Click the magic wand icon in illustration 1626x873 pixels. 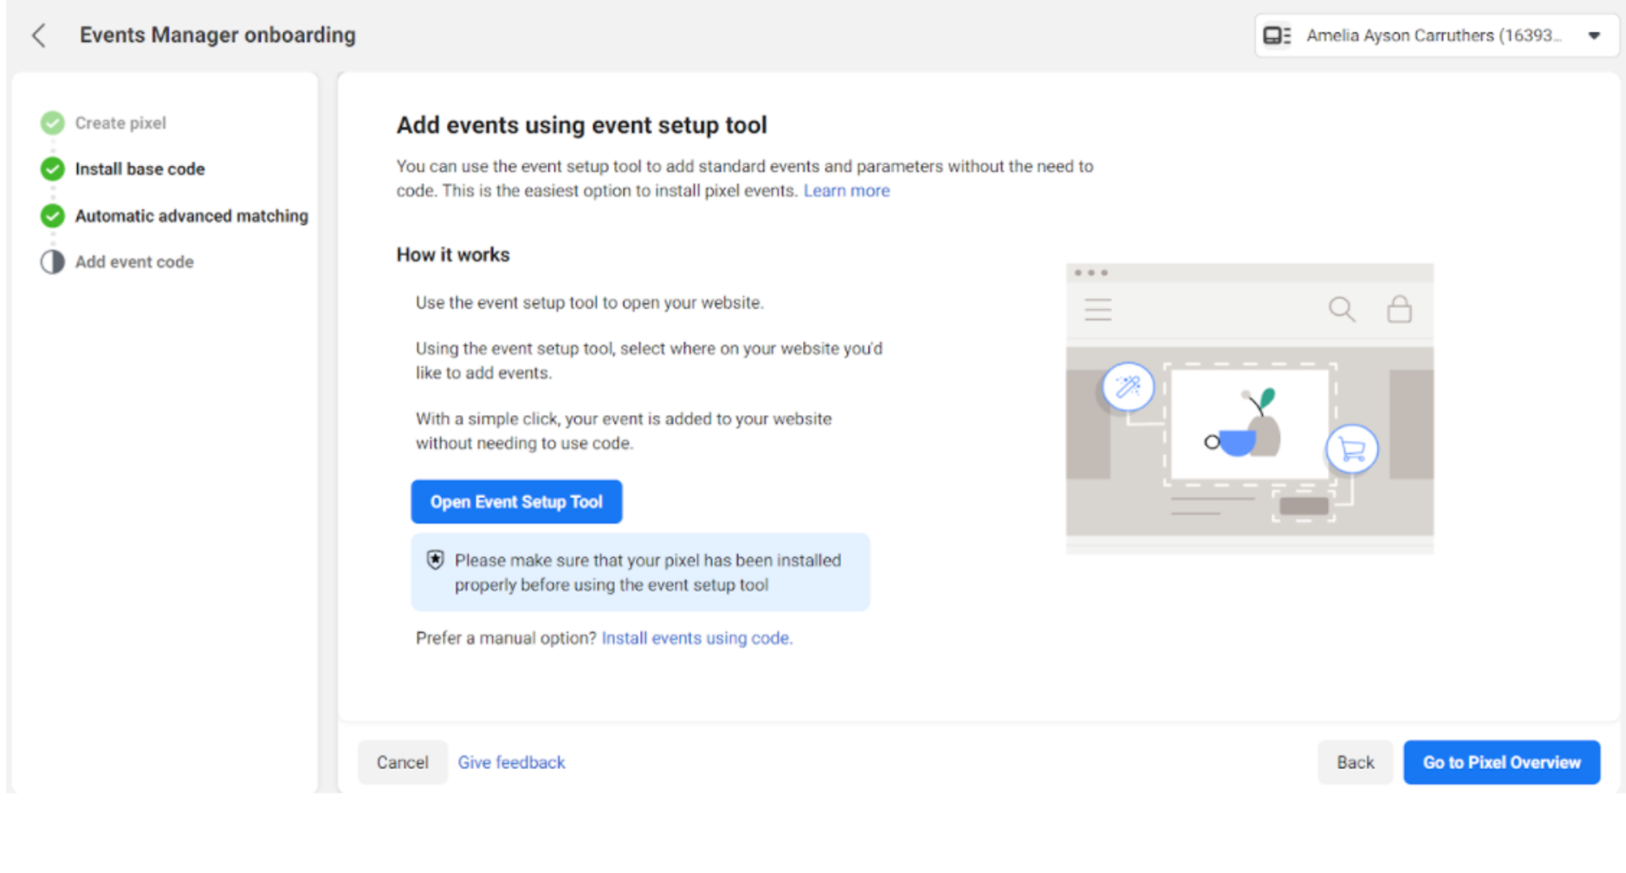point(1128,387)
